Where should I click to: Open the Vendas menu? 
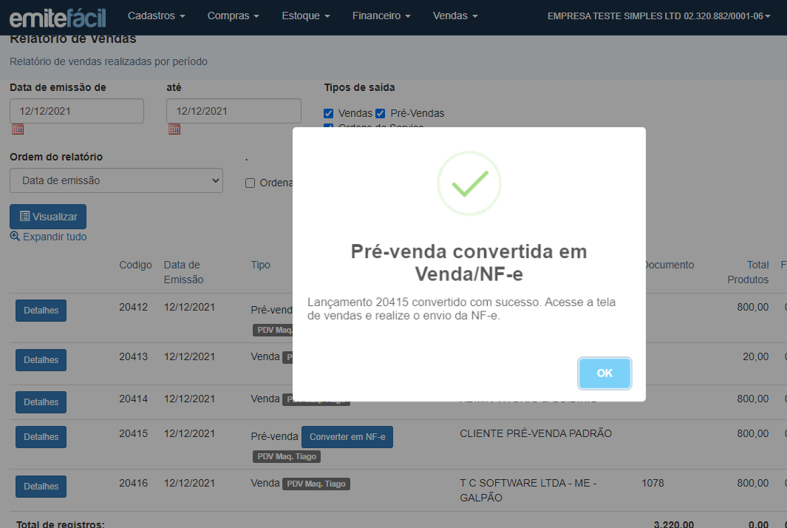pos(454,16)
